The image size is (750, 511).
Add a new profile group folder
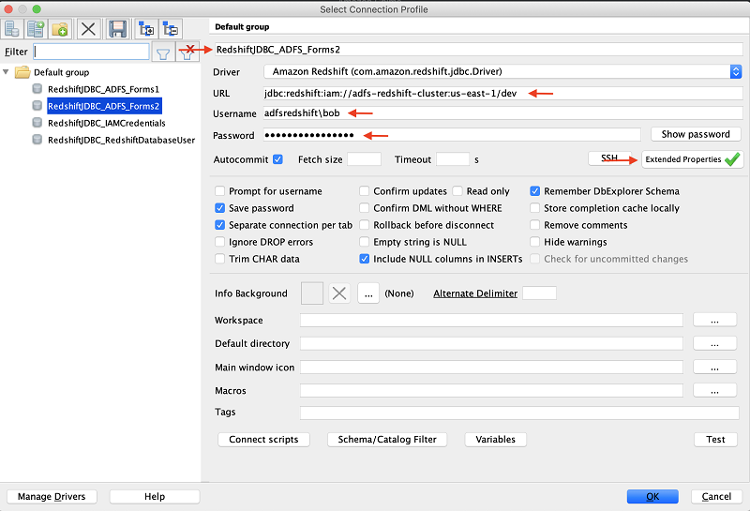click(x=60, y=29)
